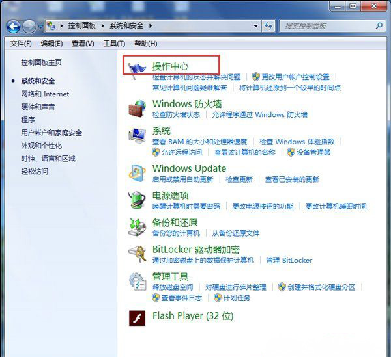Click 允许程序通过 Windows 防火墙
Image resolution: width=391 pixels, height=357 pixels.
259,114
